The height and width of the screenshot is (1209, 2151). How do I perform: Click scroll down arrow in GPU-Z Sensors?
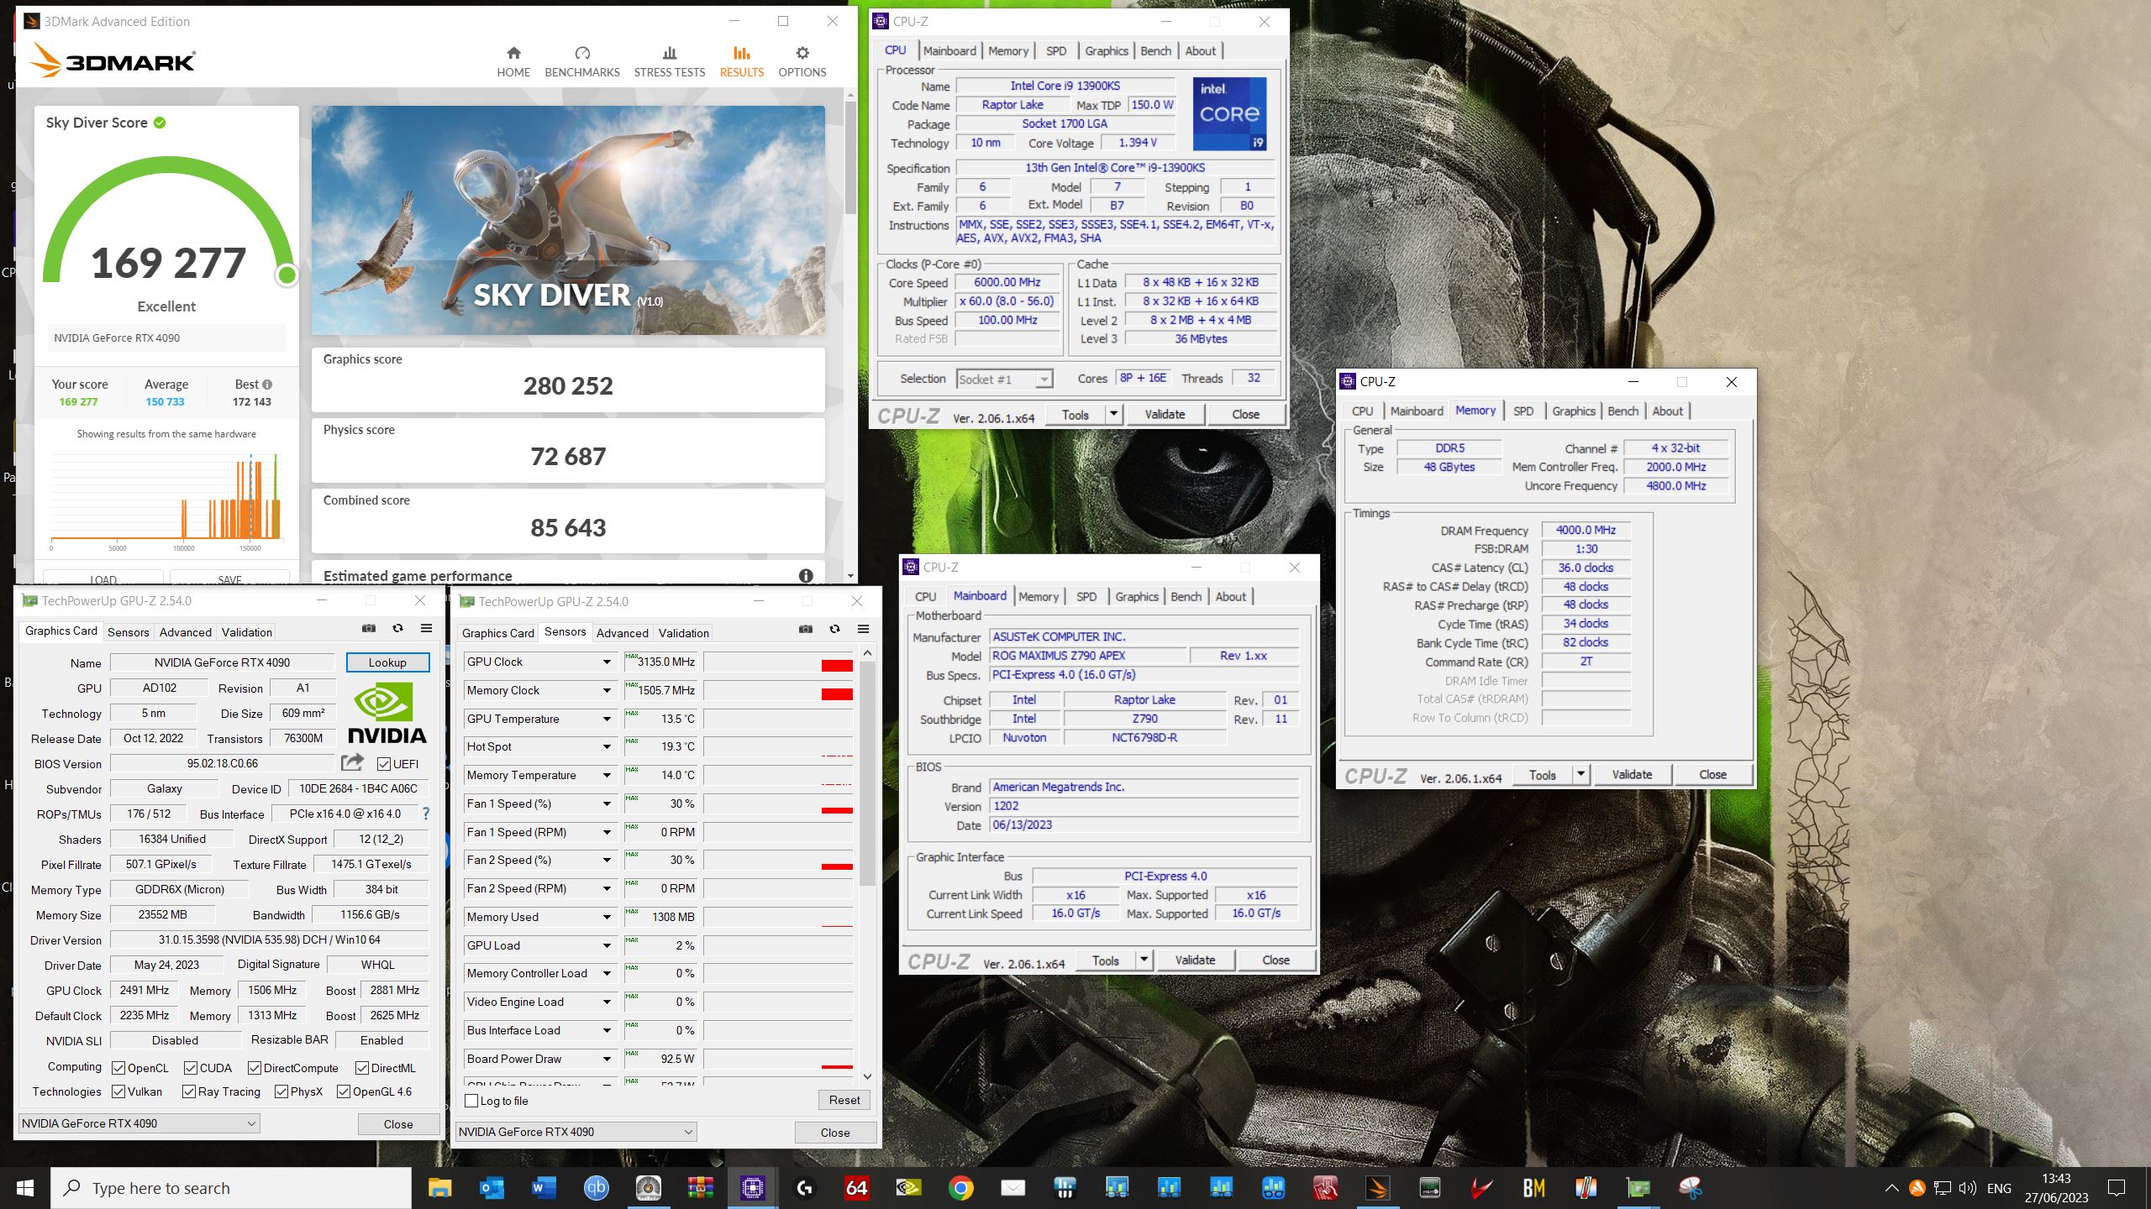point(867,1076)
